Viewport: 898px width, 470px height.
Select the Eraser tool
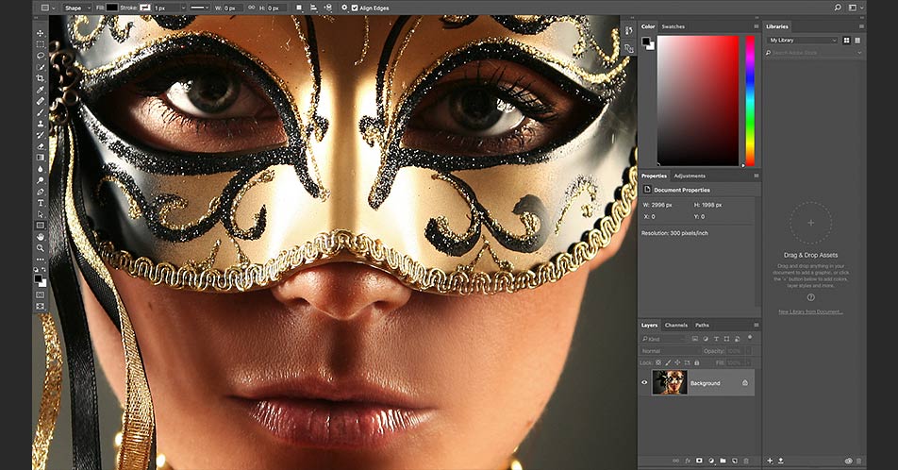point(40,146)
